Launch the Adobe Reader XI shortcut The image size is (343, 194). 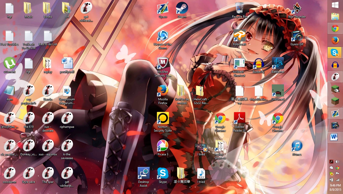pos(240,123)
